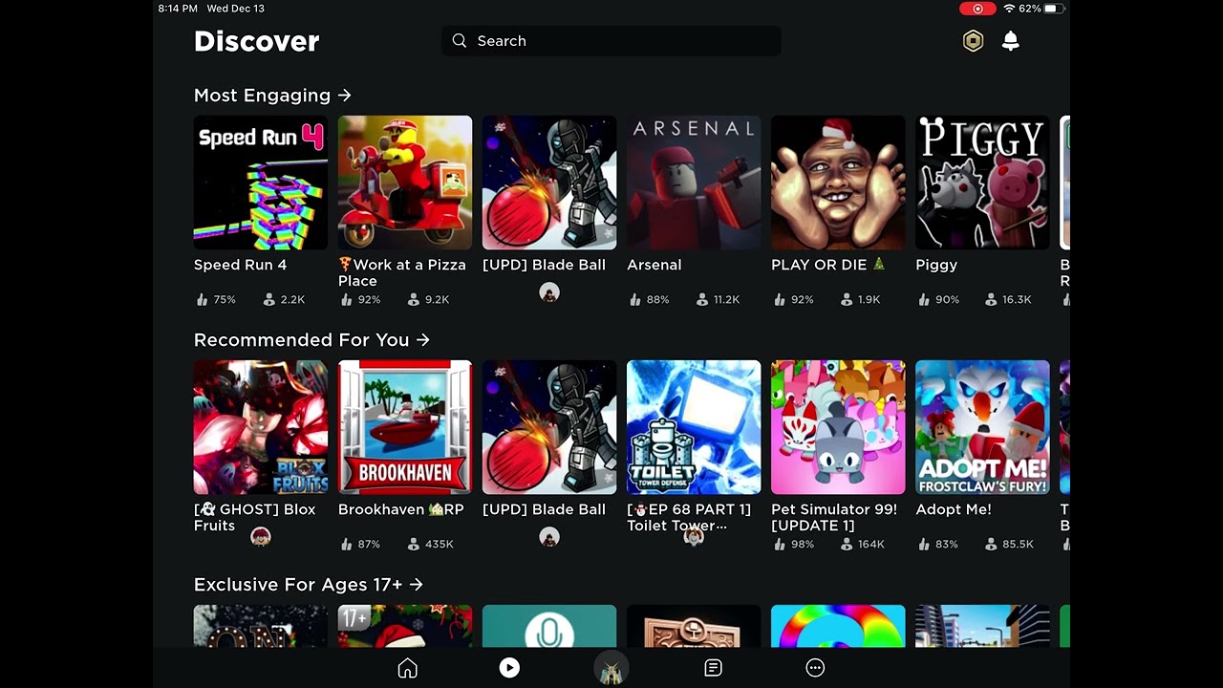This screenshot has height=688, width=1223.
Task: Open the microphone game thumbnail in 17+ row
Action: 549,626
